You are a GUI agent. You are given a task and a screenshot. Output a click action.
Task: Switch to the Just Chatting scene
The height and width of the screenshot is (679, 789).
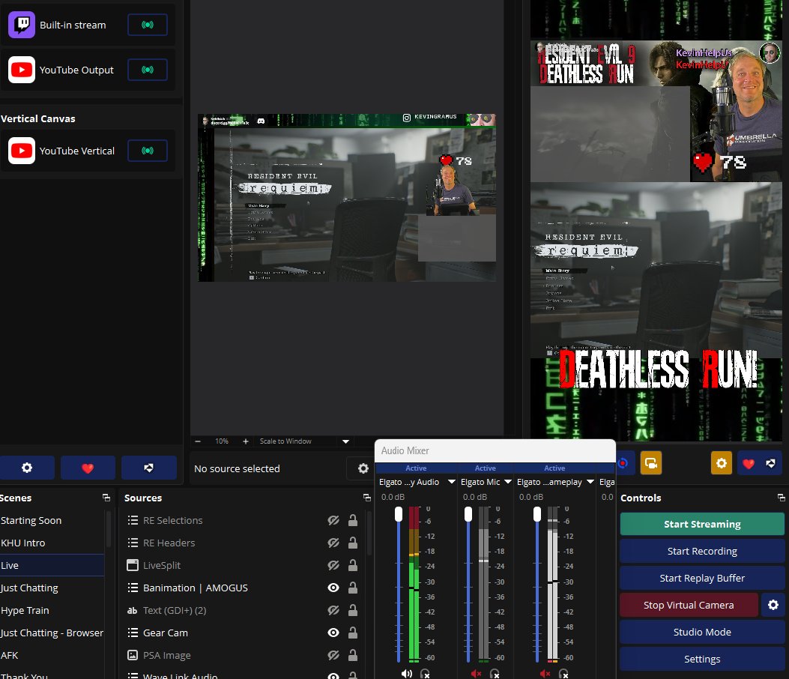point(52,588)
